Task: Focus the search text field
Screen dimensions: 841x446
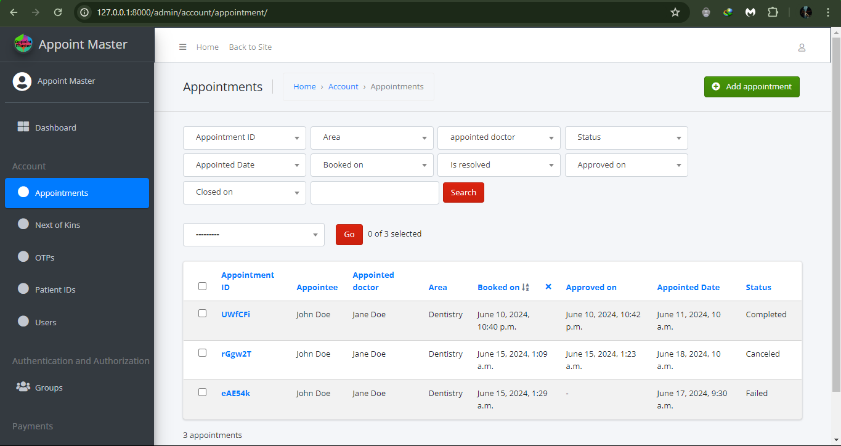Action: click(x=375, y=193)
